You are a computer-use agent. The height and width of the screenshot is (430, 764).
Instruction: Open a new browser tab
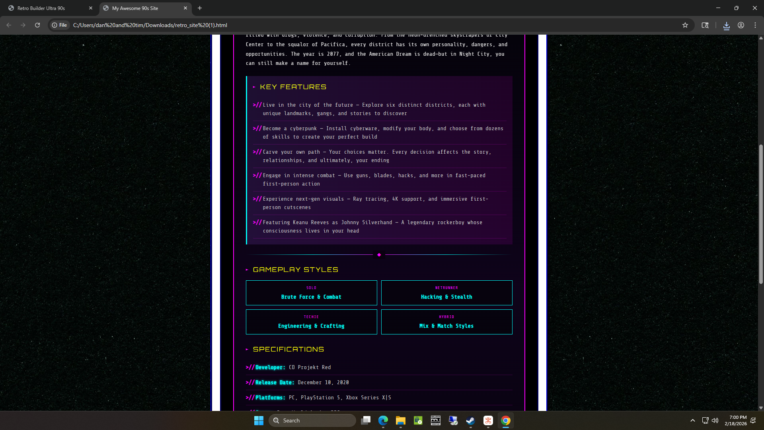200,8
